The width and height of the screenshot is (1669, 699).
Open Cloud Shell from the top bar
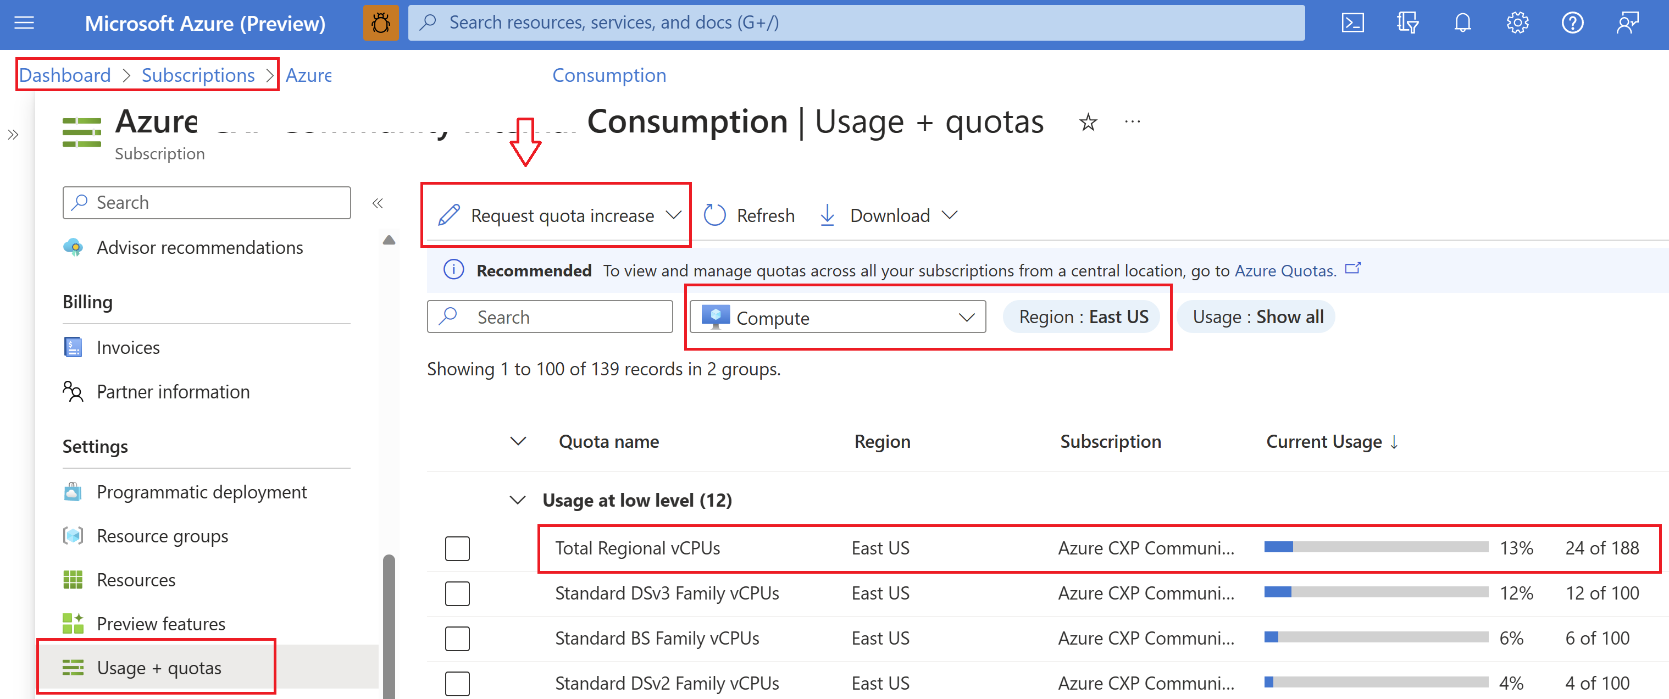[1352, 23]
